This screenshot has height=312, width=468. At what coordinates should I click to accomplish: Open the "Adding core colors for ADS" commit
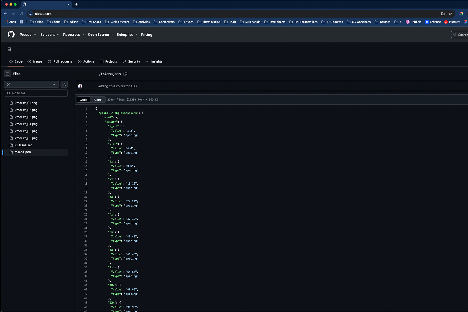click(x=117, y=86)
